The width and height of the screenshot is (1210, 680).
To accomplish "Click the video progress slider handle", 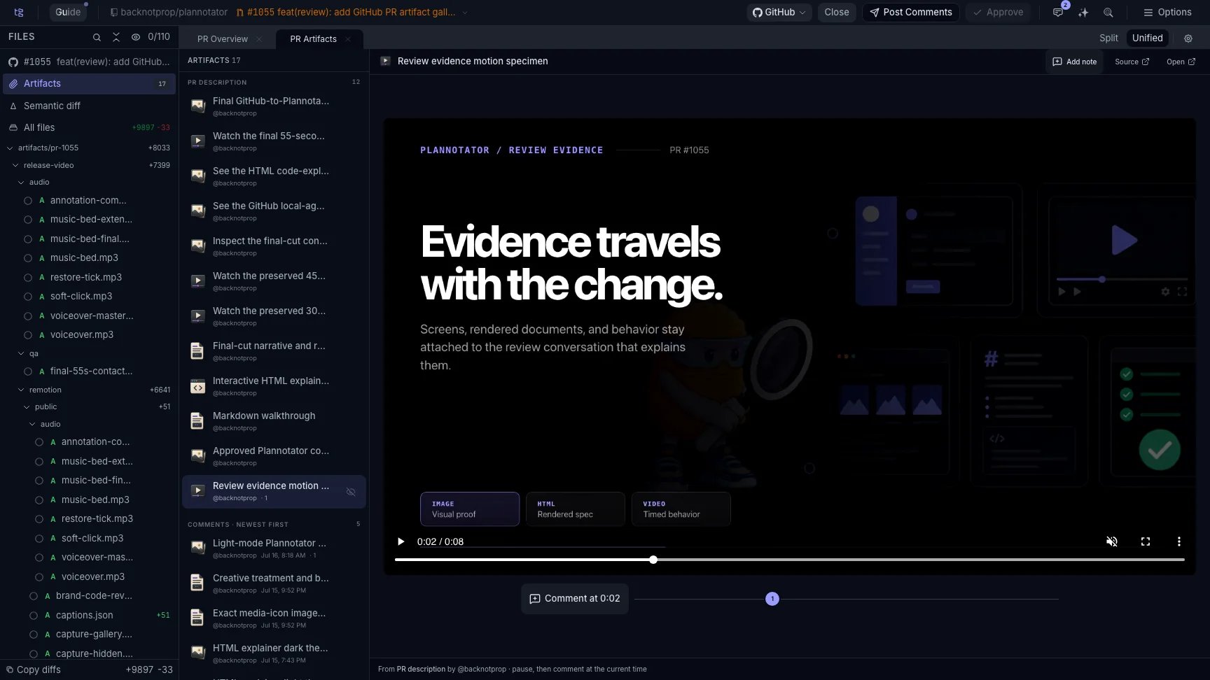I will point(653,560).
